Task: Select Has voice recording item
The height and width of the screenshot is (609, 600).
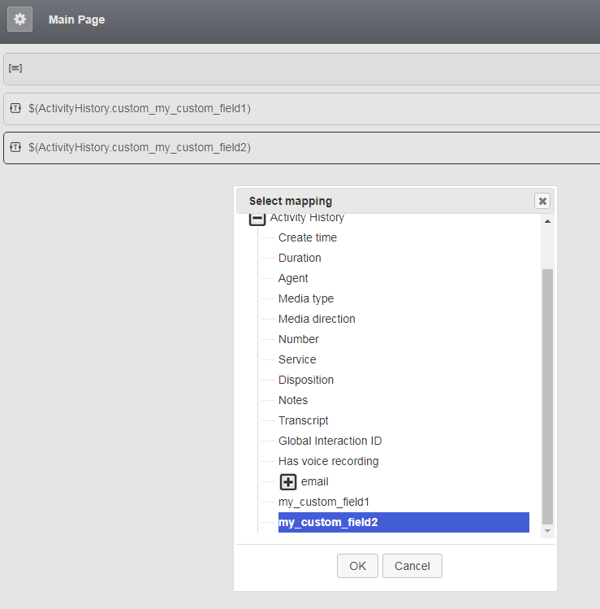Action: (328, 461)
